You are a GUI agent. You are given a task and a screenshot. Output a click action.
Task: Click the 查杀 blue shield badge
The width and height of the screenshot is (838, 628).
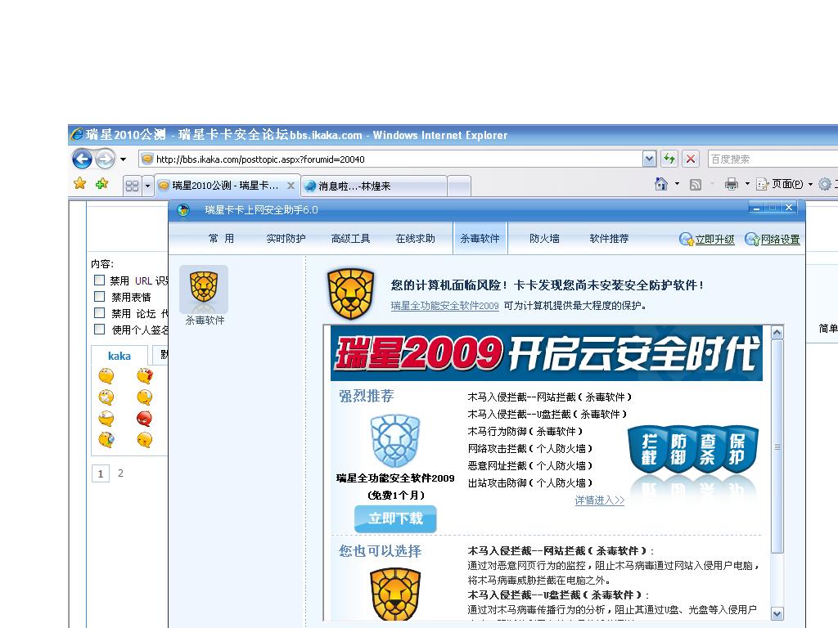click(708, 449)
